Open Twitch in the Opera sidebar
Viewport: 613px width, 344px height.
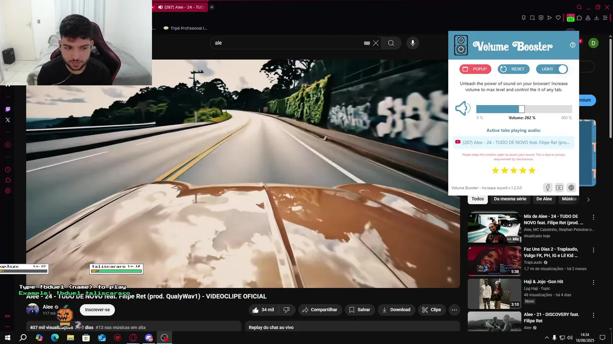tap(8, 109)
